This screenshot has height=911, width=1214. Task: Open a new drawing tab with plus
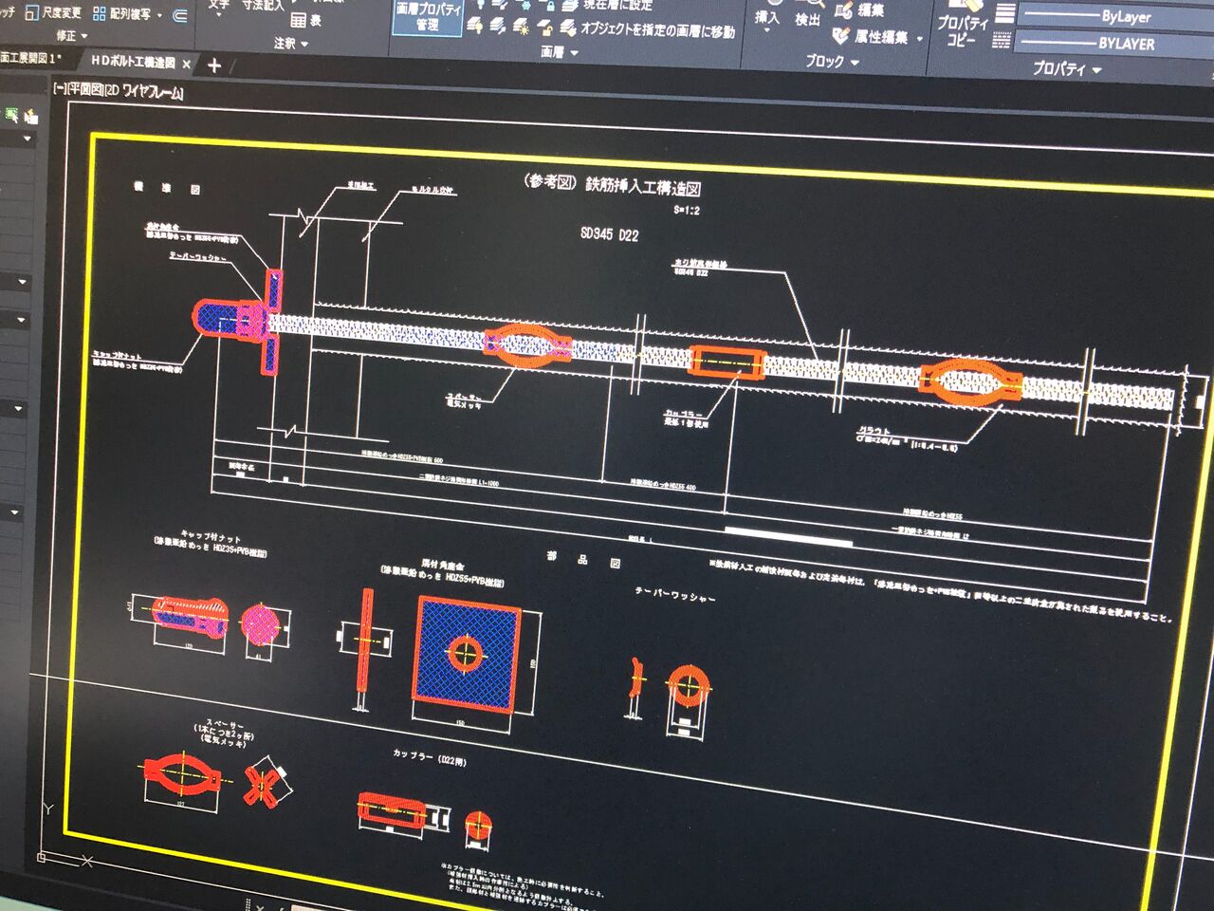[214, 65]
